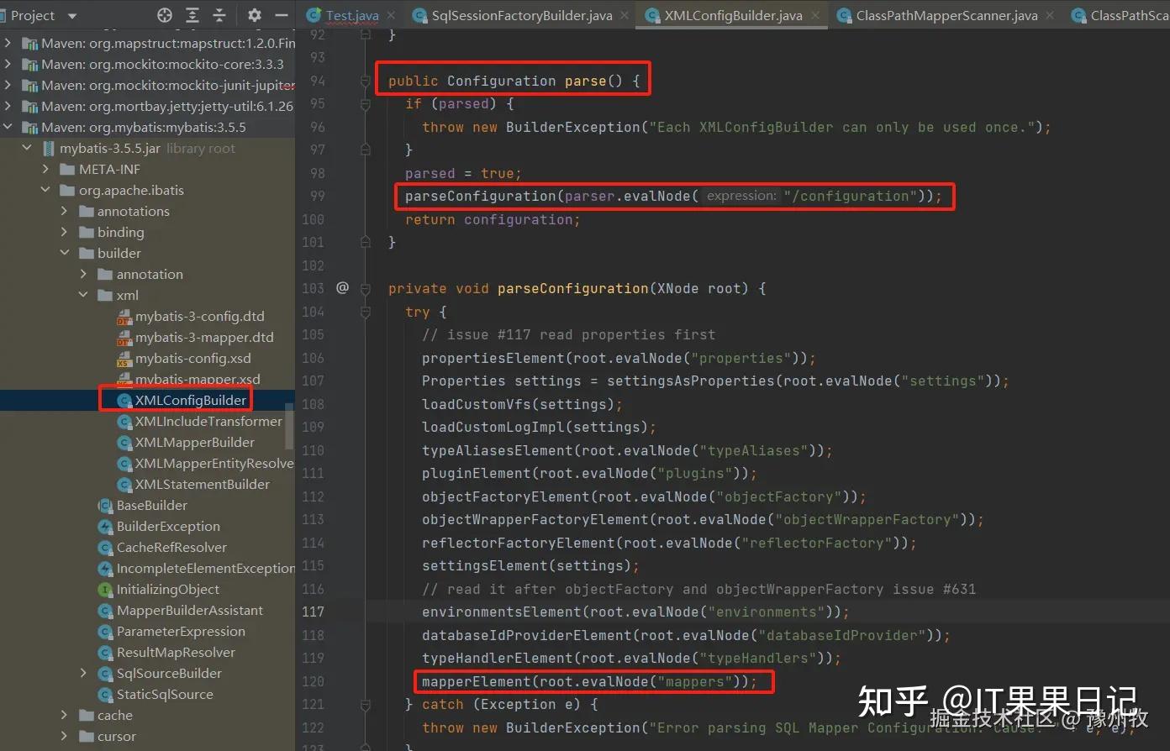
Task: Collapse the Maven: org.mybatis:mybatis:3.5.5 node
Action: 8,127
